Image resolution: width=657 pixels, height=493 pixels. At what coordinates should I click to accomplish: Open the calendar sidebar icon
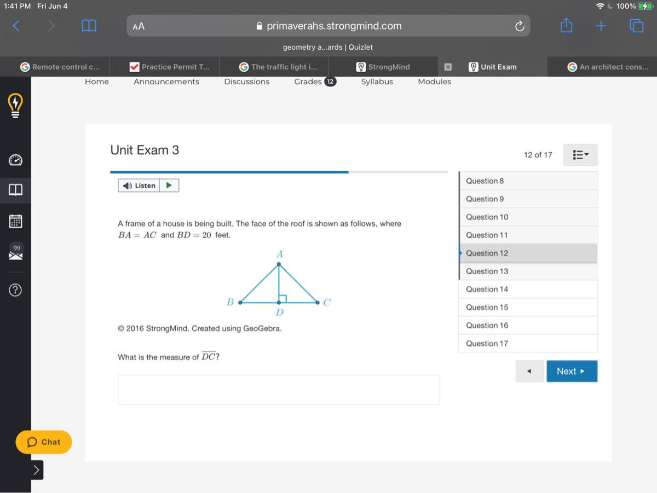(x=15, y=221)
